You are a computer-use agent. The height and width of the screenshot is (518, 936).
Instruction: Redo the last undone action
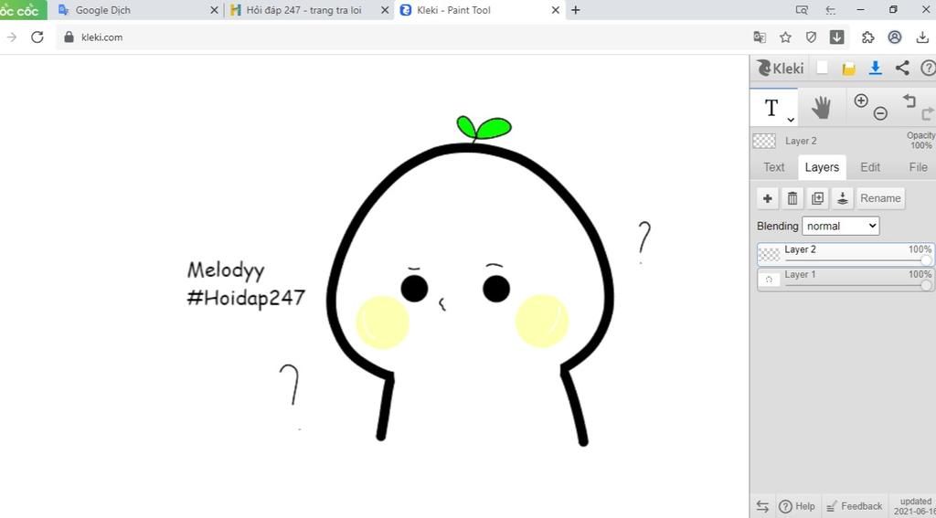928,113
